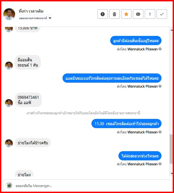Click help icon under ลูกค้ามีผ่อนสินเชื่ออยู่ไหมคะ message
Image resolution: width=174 pixels, height=193 pixels.
tap(160, 49)
